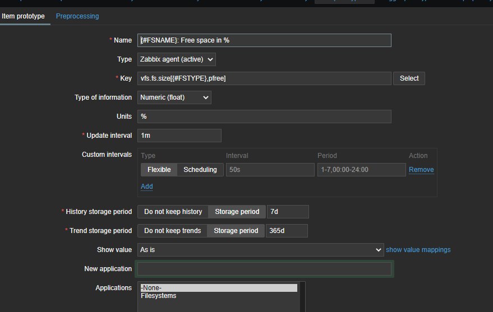Click the New application input field
Screen dimensions: 493x312
coord(264,269)
